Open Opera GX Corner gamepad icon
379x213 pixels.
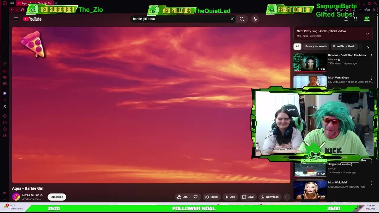click(12, 3)
